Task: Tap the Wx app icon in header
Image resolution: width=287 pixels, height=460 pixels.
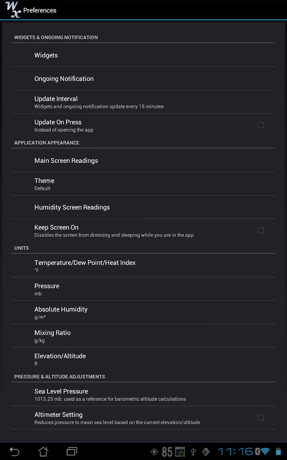Action: (x=13, y=10)
